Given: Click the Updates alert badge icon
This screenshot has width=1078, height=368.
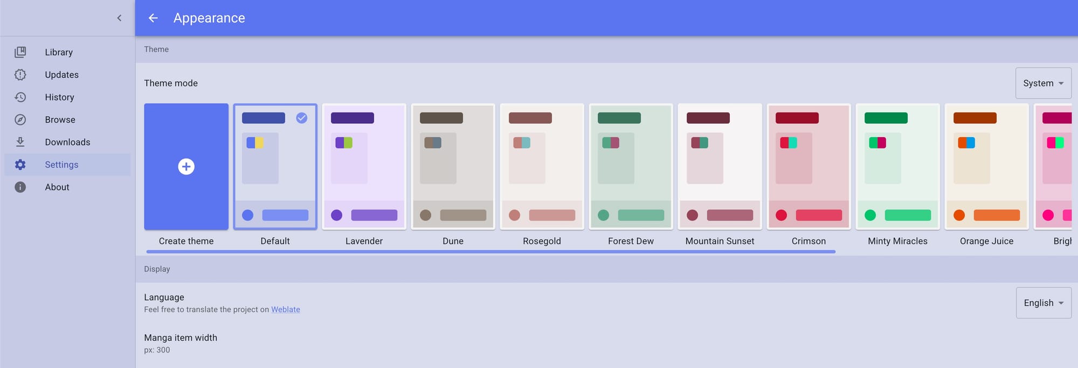Looking at the screenshot, I should tap(20, 75).
